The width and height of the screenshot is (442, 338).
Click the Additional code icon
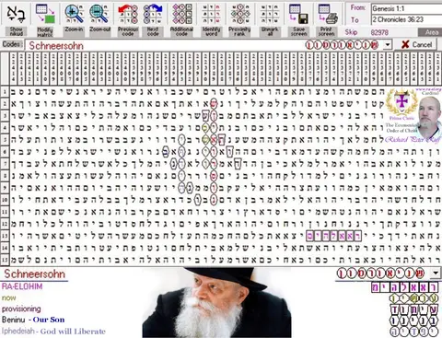181,14
